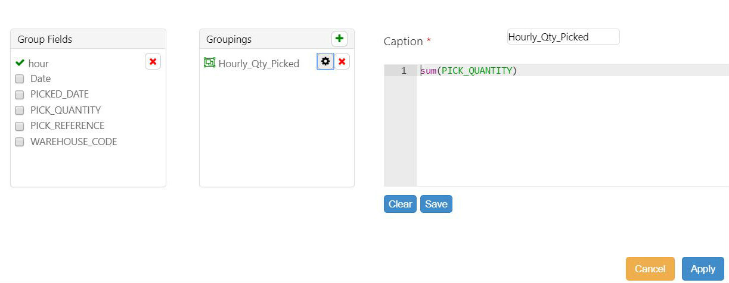This screenshot has height=283, width=729.
Task: Add a new grouping with green plus
Action: [x=339, y=39]
